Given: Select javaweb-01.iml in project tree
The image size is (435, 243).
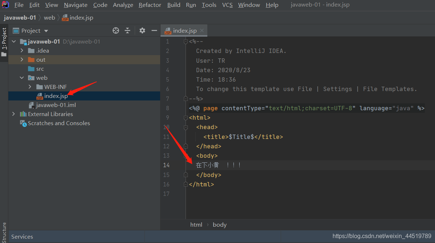Looking at the screenshot, I should coord(84,105).
